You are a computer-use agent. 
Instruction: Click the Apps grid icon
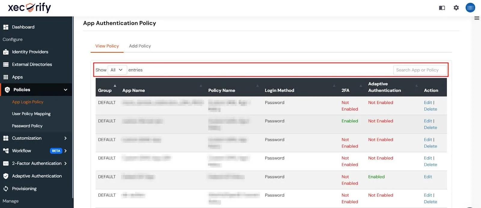click(x=6, y=77)
